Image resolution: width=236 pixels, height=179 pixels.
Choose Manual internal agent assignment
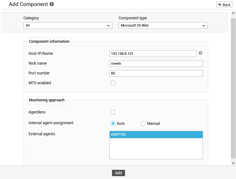coord(143,123)
